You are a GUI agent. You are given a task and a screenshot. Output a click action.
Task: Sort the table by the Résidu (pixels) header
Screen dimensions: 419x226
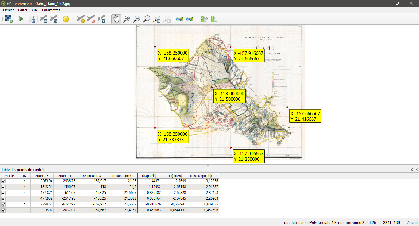(203, 176)
